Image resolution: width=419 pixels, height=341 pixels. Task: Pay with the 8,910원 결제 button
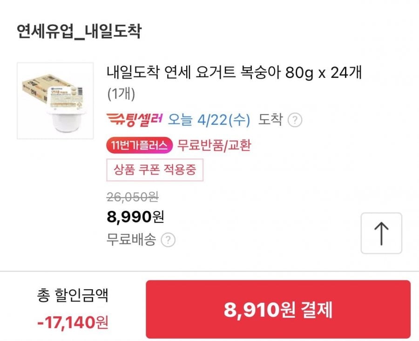(278, 309)
